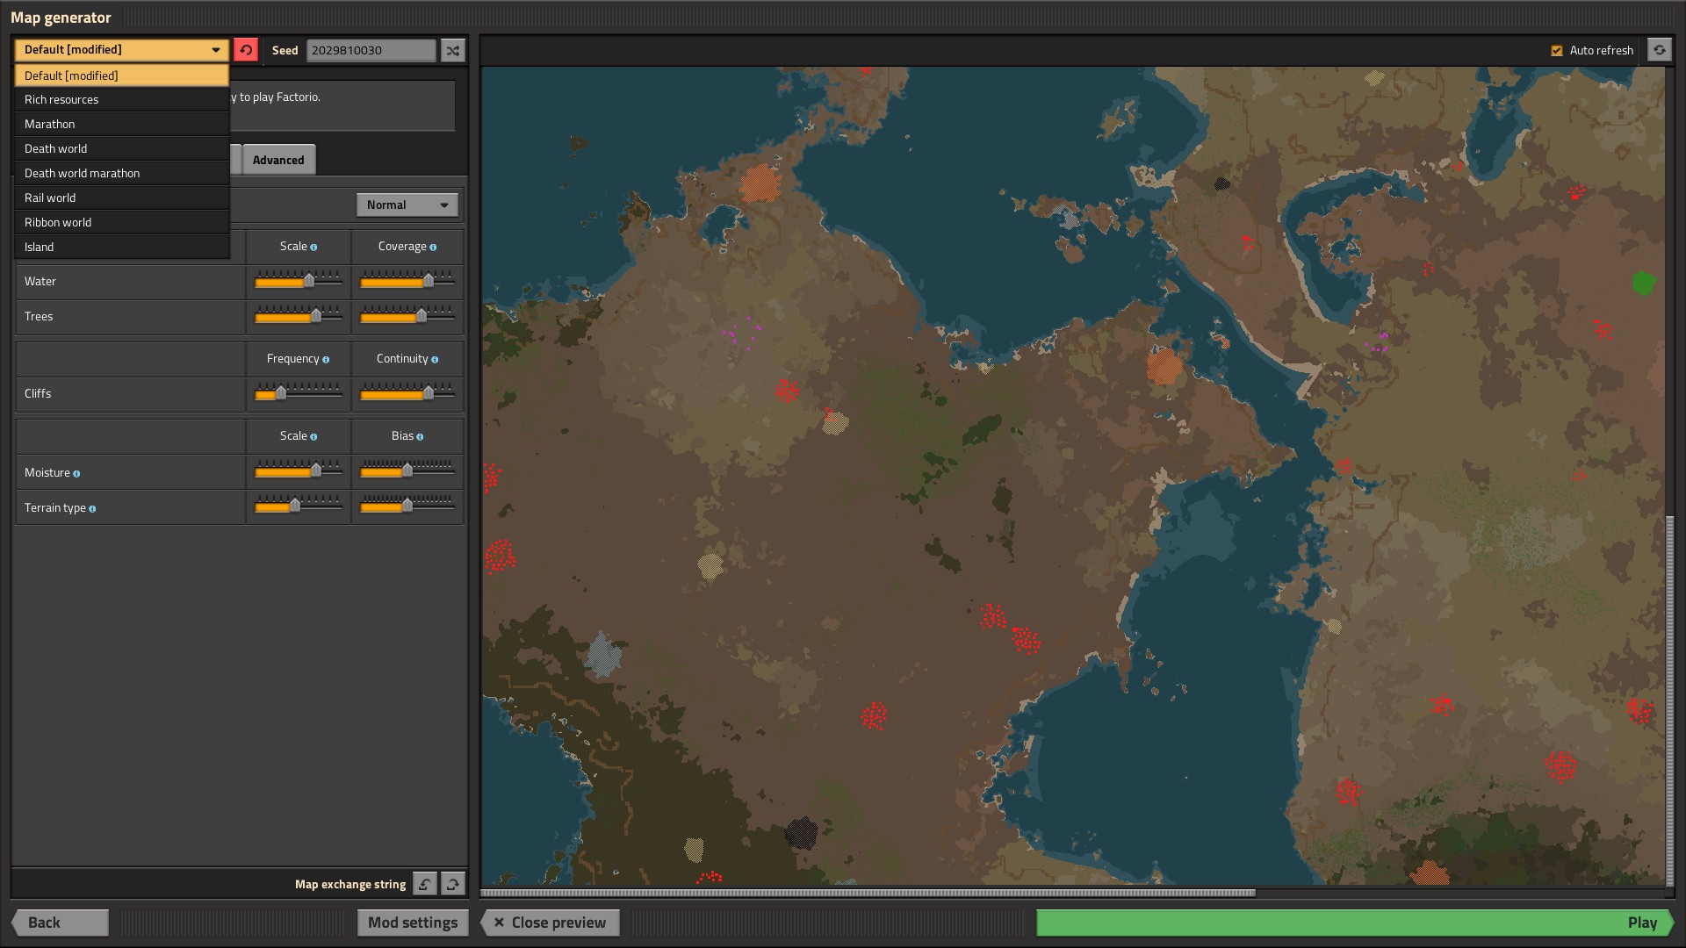Adjust the Water scale slider
Screen dimensions: 1686x948
pos(299,281)
